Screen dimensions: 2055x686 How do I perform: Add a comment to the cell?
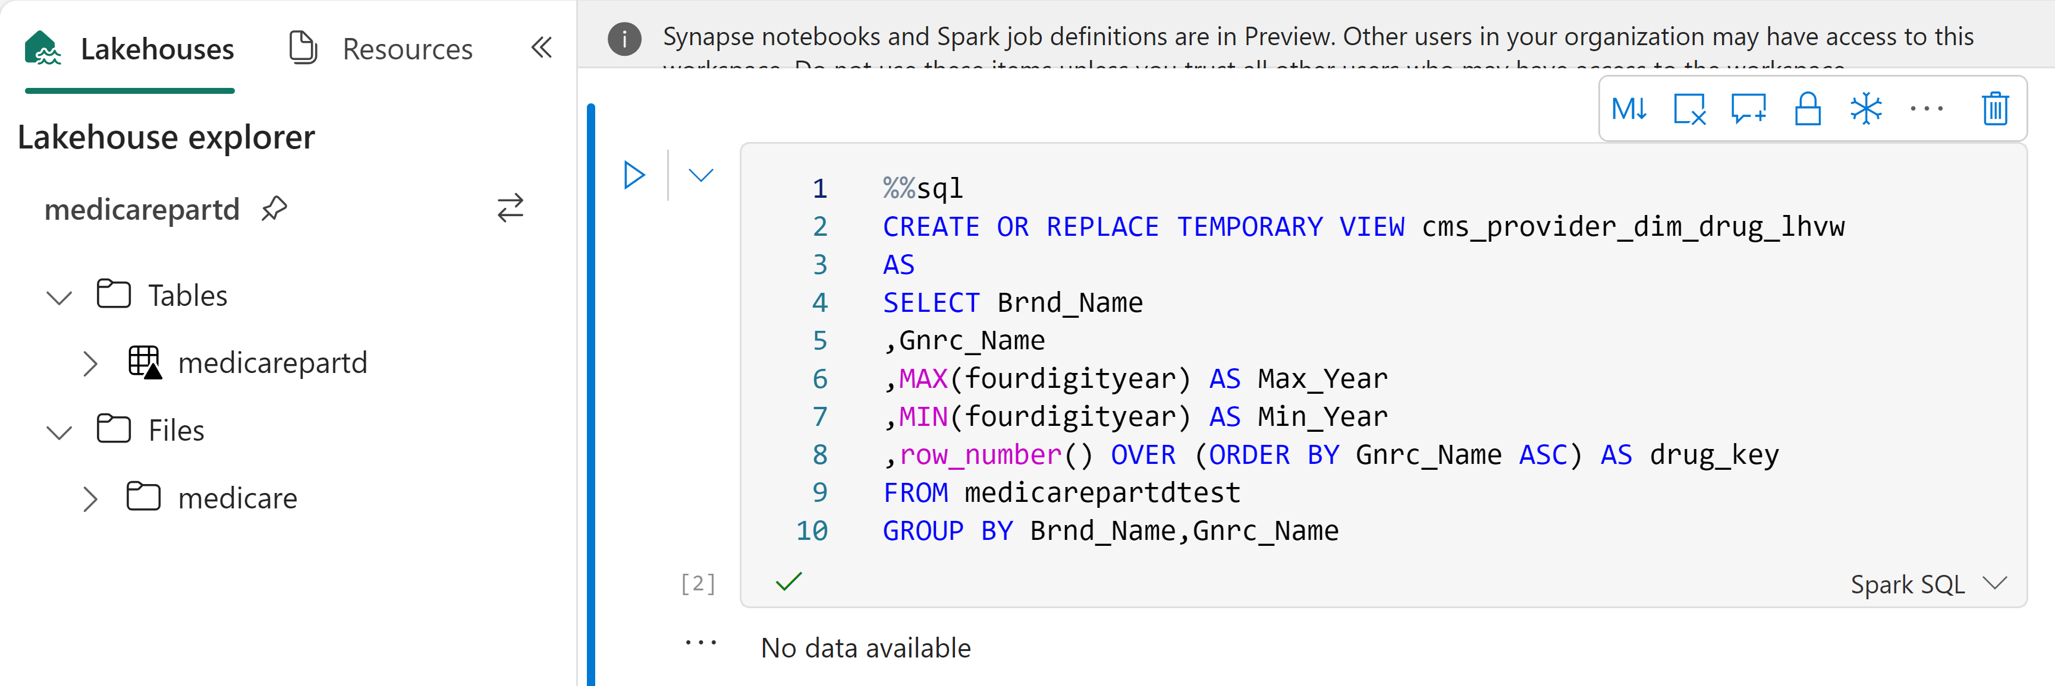[x=1748, y=109]
